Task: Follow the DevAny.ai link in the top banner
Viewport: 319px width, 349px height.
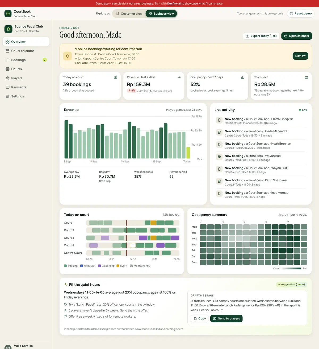Action: point(174,3)
